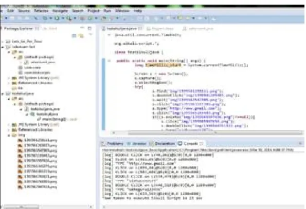306x209 pixels.
Task: Open the Package Explorer view menu arrow
Action: [x=90, y=35]
